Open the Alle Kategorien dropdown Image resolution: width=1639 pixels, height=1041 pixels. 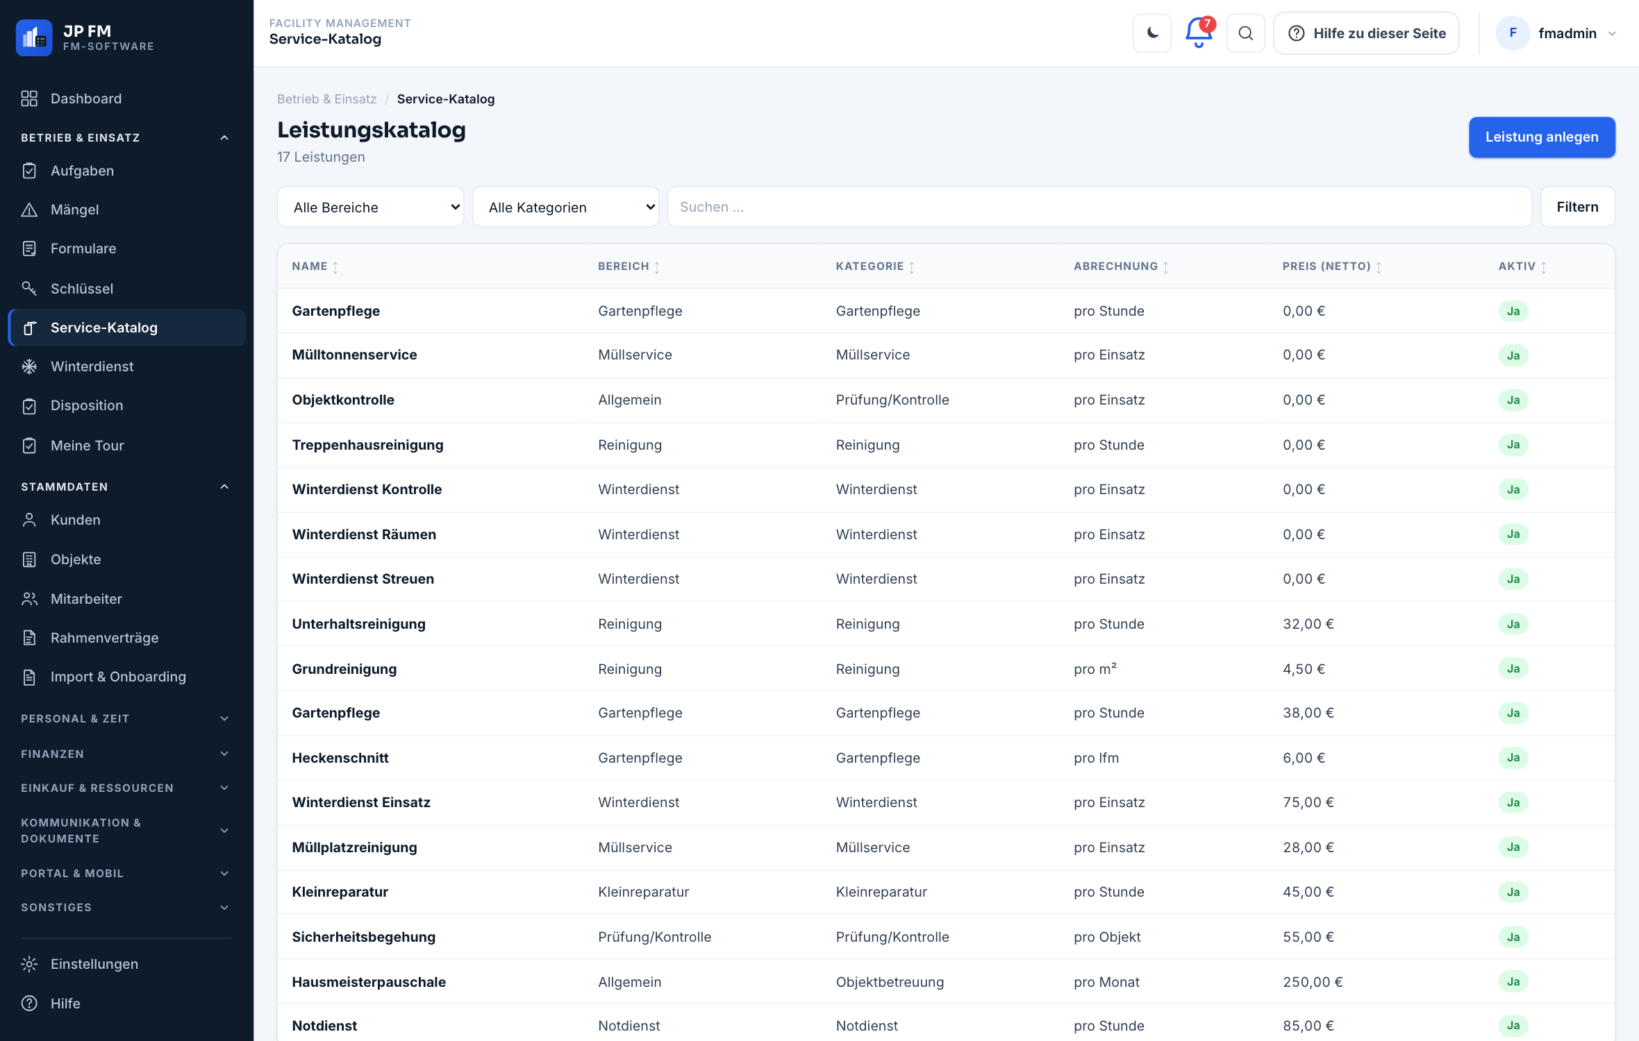[566, 207]
